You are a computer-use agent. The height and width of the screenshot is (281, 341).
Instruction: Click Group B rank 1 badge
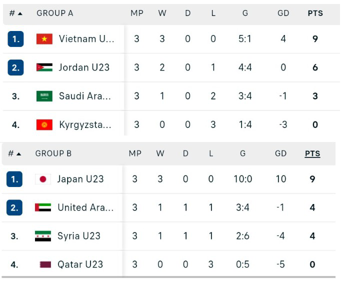pyautogui.click(x=14, y=179)
